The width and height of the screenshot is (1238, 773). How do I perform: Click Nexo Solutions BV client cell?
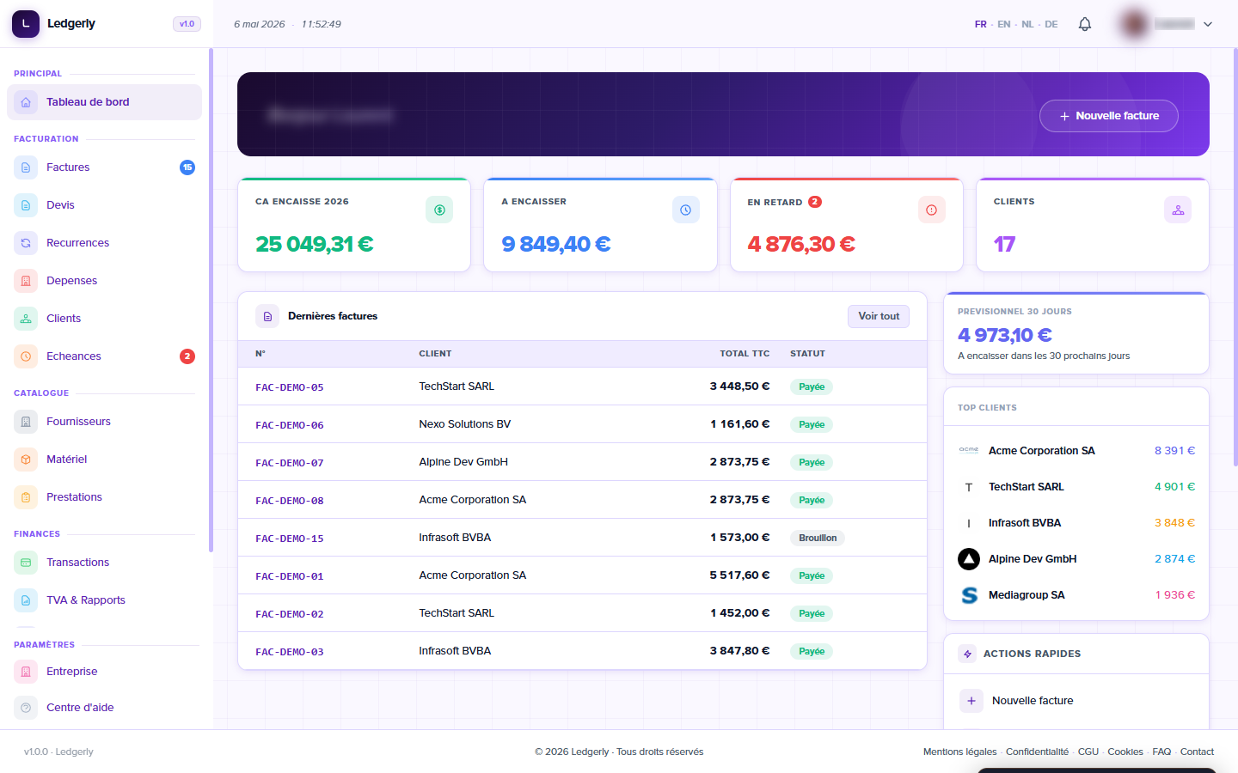click(465, 424)
